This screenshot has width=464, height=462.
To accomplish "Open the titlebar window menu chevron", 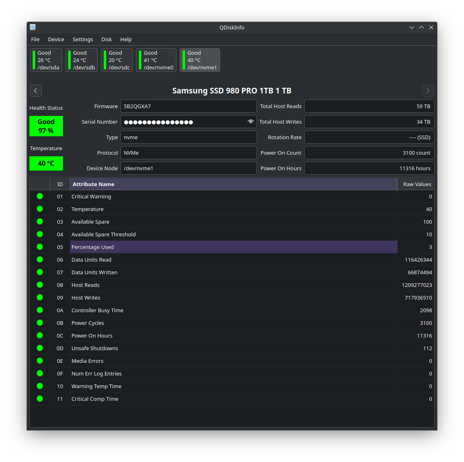I will tap(411, 27).
